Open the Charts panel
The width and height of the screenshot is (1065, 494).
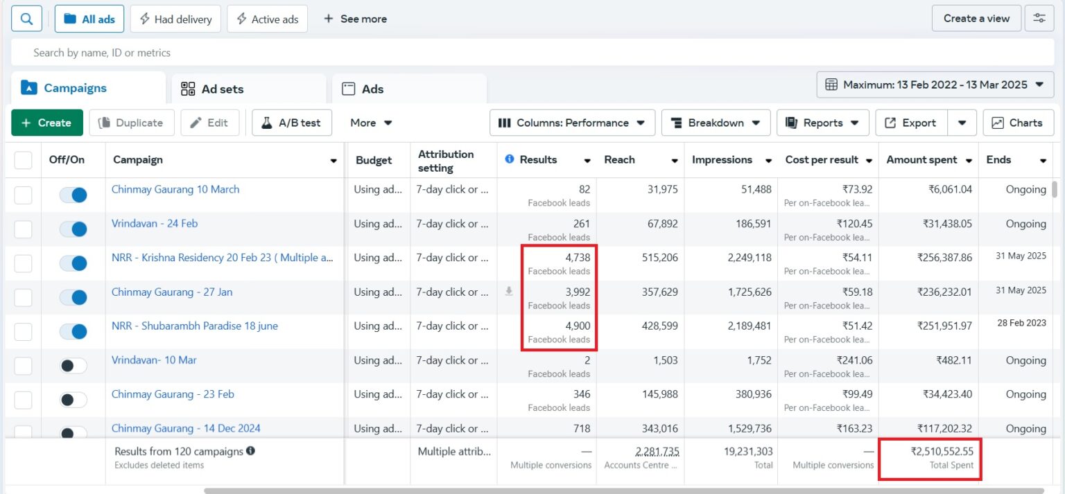[1018, 123]
